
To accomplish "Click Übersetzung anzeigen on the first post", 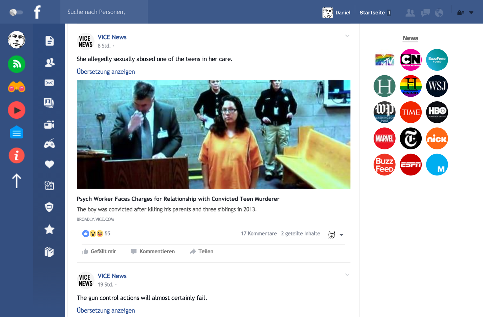I will [106, 72].
